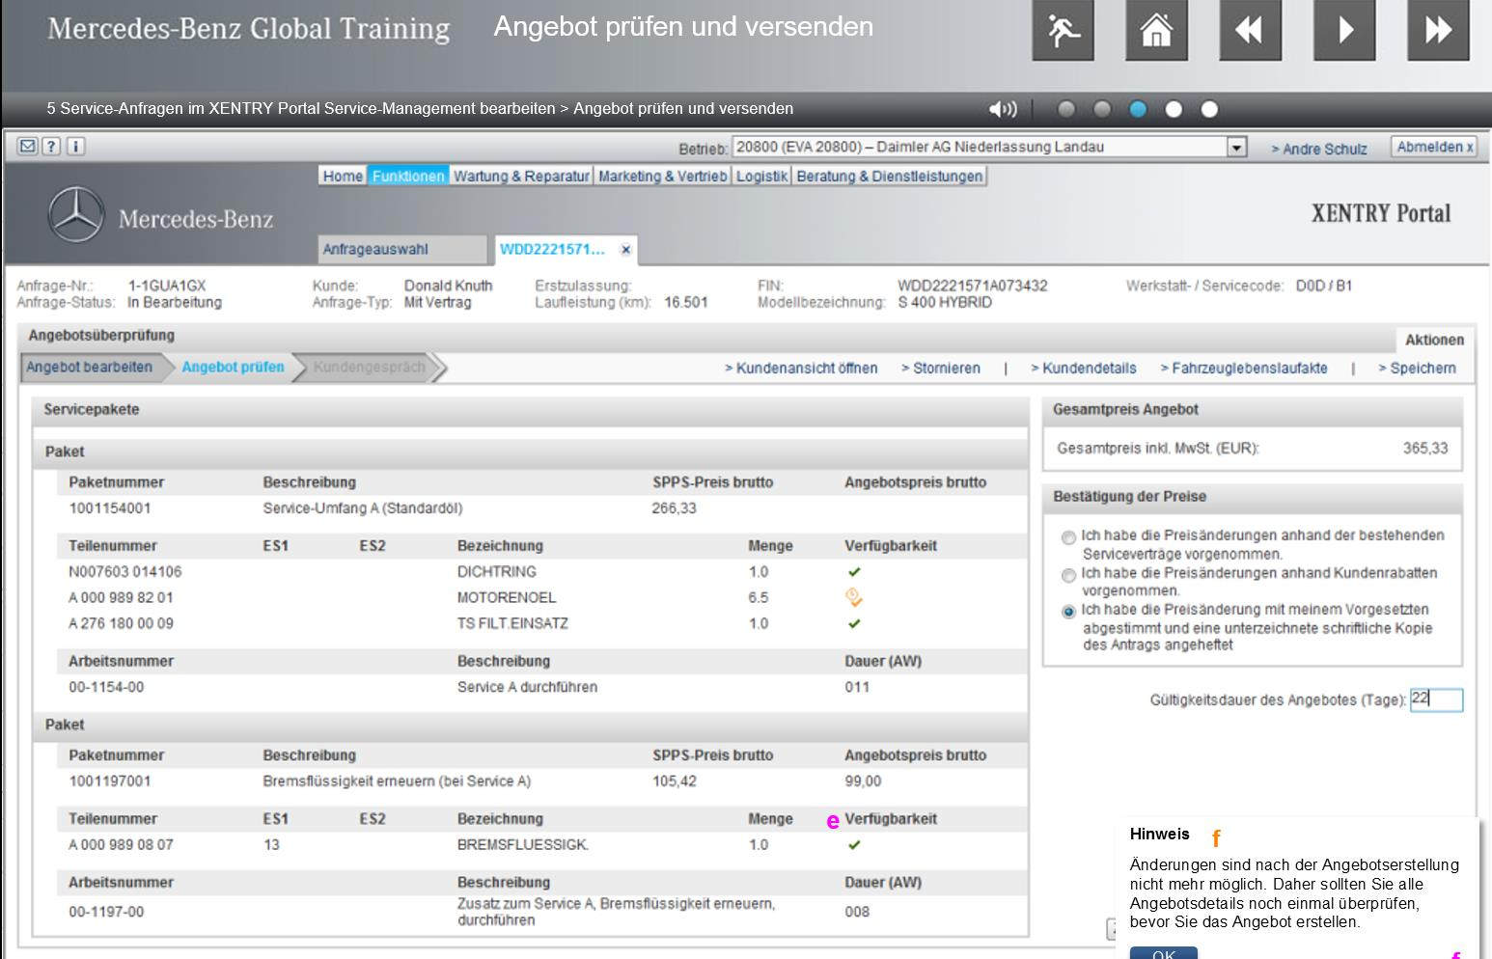Click the Angebotspreis value 99,00

pyautogui.click(x=864, y=781)
